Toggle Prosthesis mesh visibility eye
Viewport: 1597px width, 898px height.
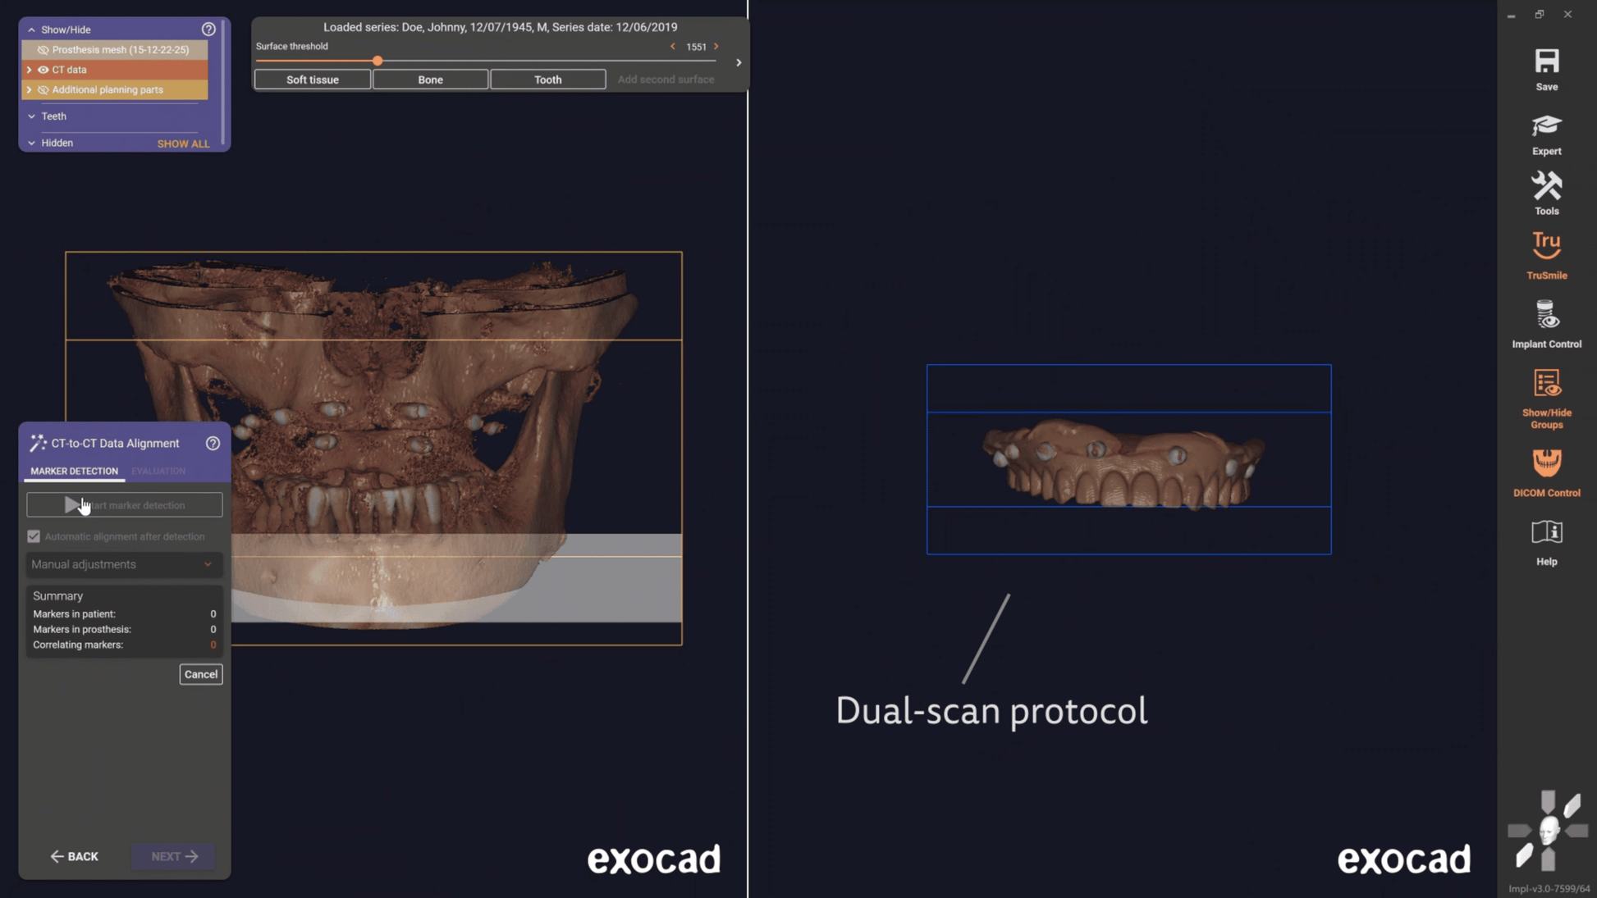tap(43, 50)
